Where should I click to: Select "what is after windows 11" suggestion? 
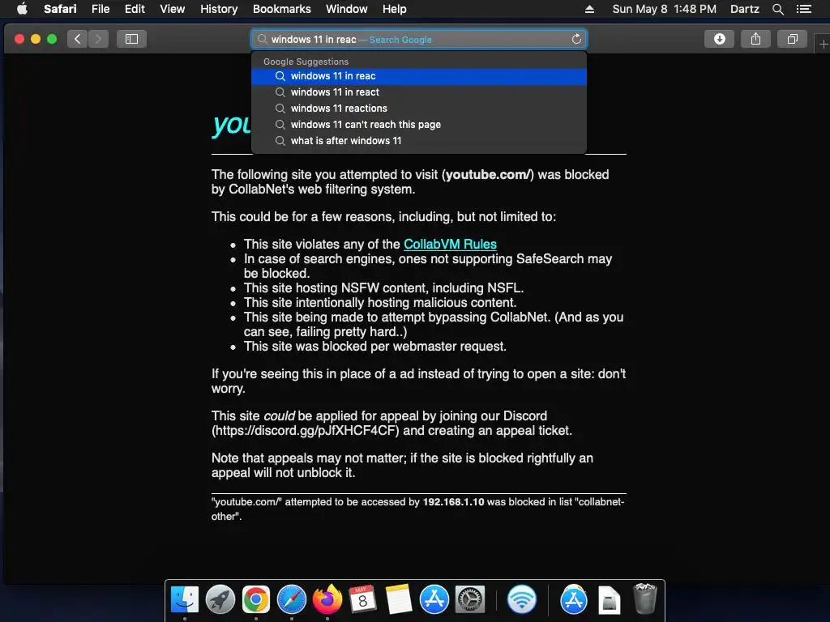pos(419,141)
